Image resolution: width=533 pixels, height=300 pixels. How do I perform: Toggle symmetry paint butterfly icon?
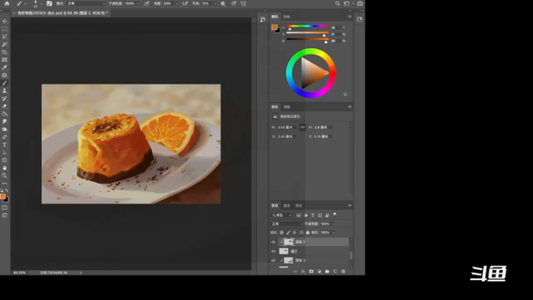point(243,3)
